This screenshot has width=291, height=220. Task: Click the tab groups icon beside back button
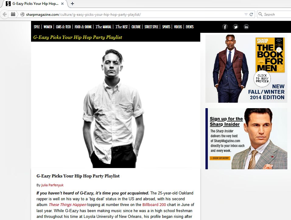click(x=13, y=14)
